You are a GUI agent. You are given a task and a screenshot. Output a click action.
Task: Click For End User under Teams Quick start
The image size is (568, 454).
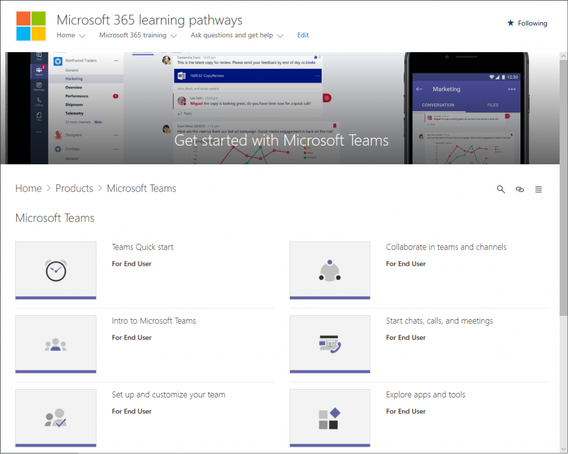tap(131, 264)
